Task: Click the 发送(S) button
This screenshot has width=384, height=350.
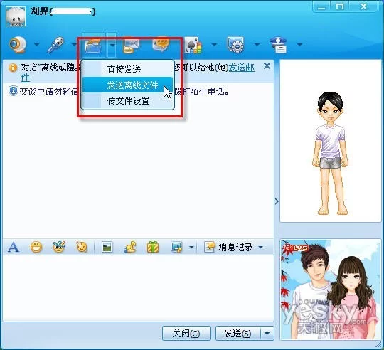Action: [238, 334]
